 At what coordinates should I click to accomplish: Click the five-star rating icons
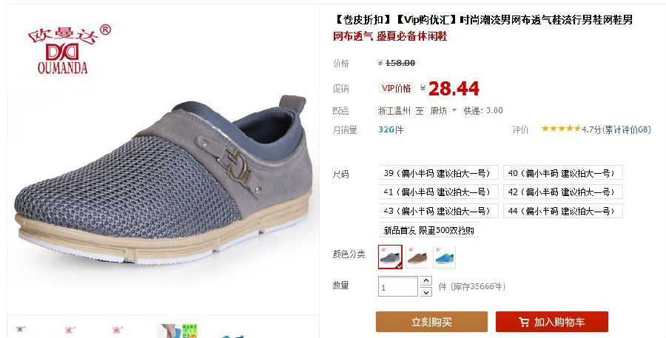click(561, 129)
